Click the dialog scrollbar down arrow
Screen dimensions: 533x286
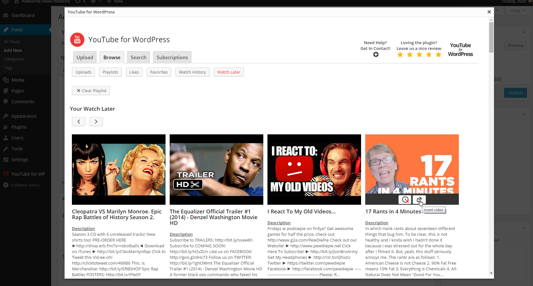491,273
